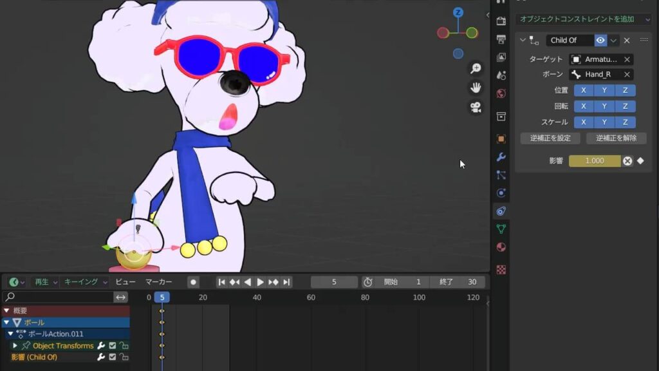The width and height of the screenshot is (659, 371).
Task: Open the Object Constraints properties tab
Action: [501, 211]
